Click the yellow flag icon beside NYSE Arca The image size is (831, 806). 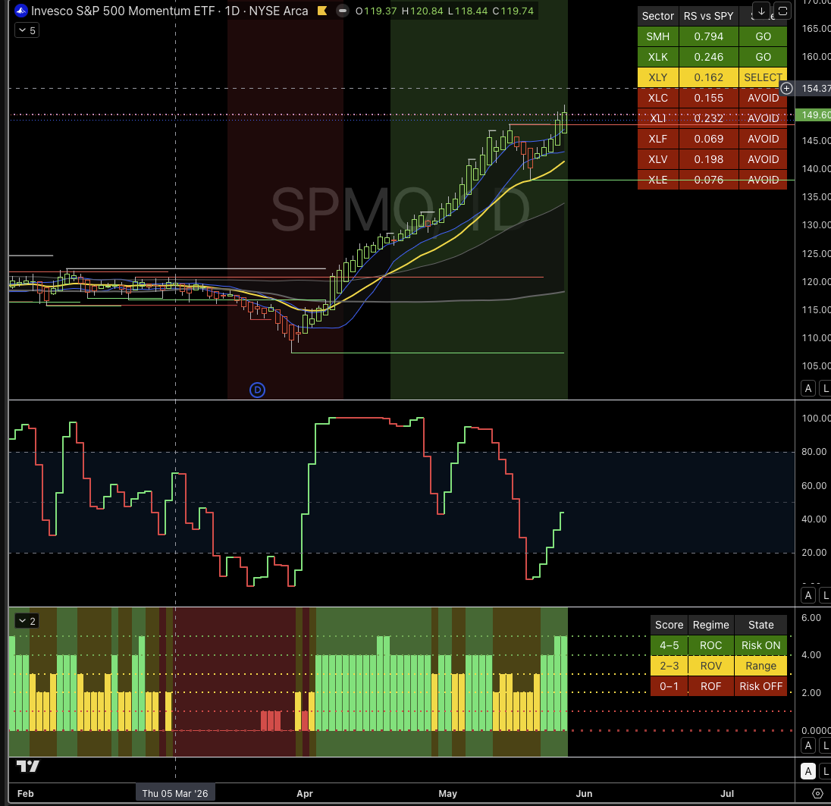(x=322, y=11)
